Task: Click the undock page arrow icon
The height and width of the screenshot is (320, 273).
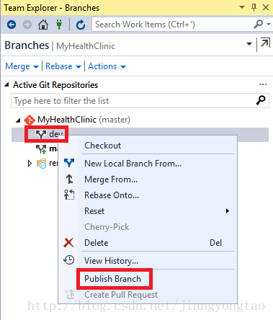Action: coord(265,43)
